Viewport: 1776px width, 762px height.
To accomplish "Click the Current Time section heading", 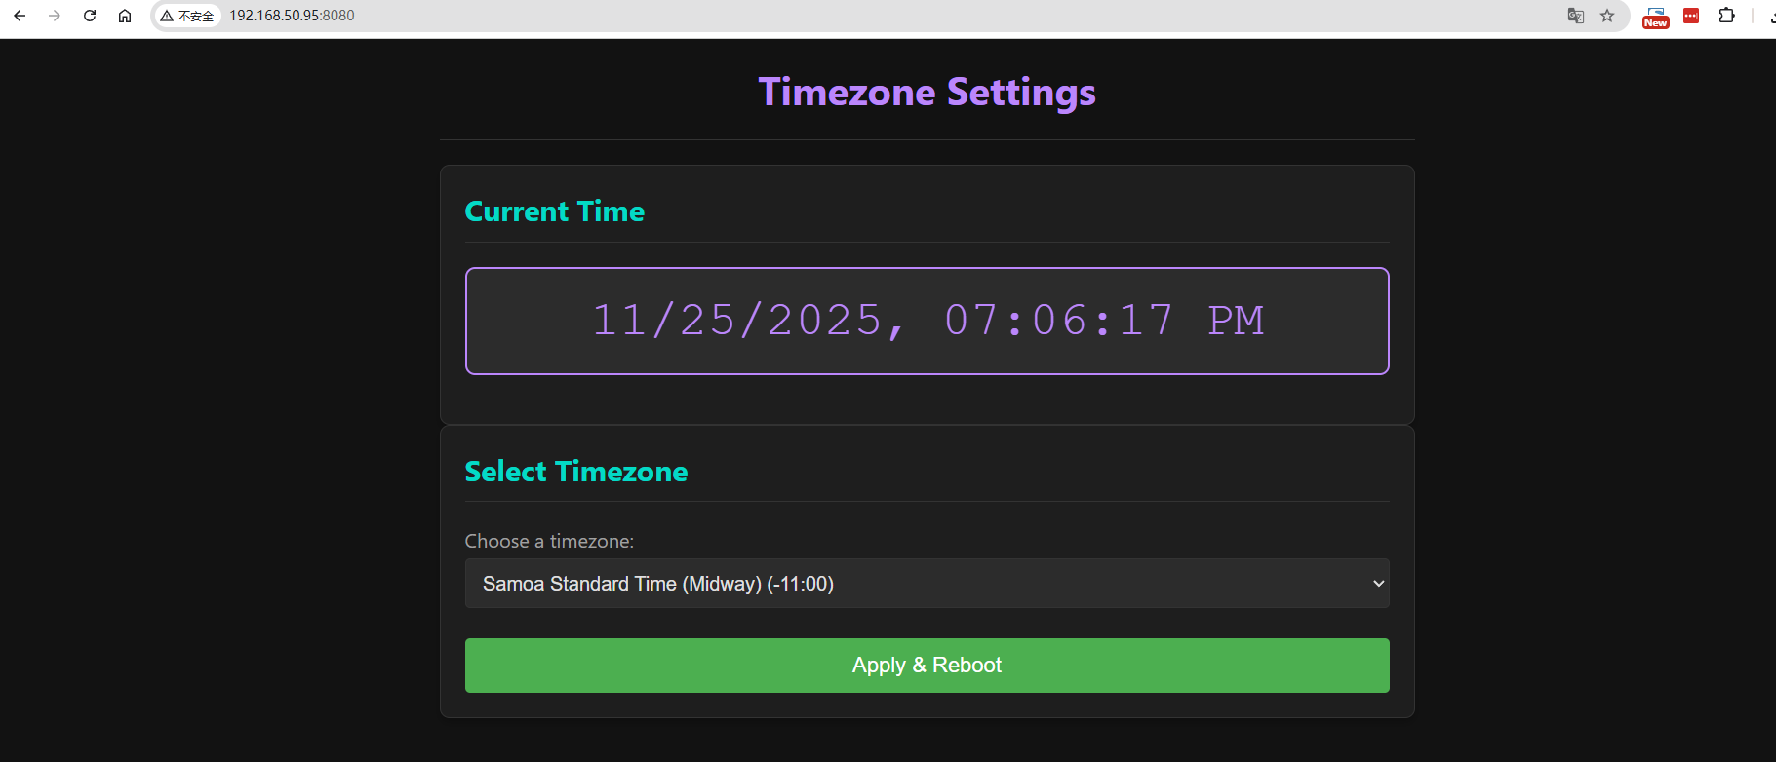I will [554, 210].
